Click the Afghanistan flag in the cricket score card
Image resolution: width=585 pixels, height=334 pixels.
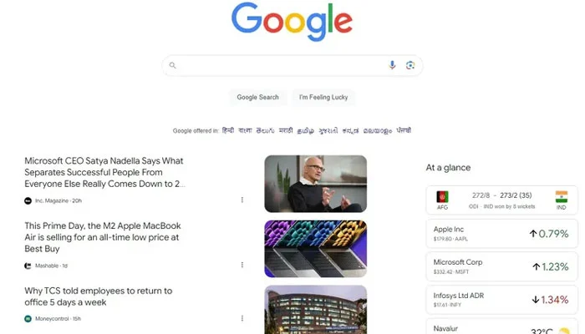442,197
